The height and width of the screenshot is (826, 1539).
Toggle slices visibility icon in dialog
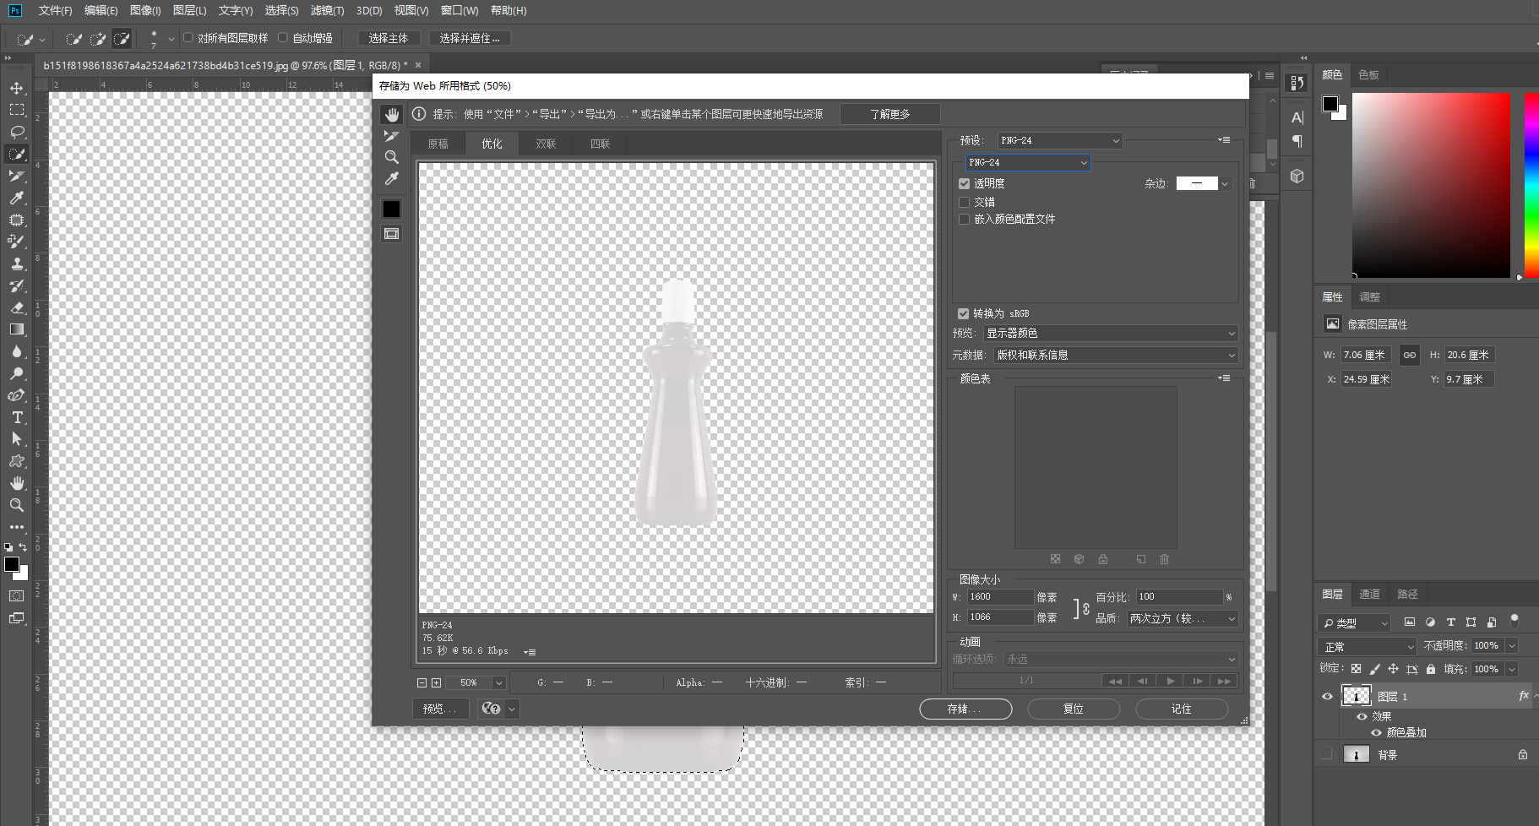[x=391, y=234]
